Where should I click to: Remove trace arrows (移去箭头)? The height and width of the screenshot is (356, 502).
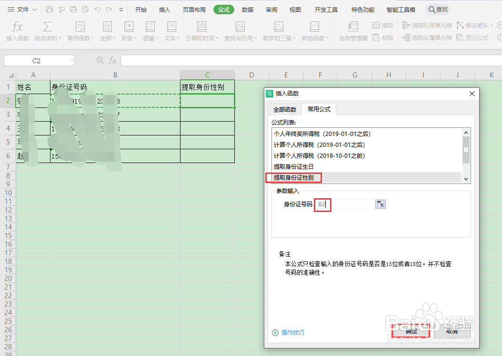click(474, 25)
